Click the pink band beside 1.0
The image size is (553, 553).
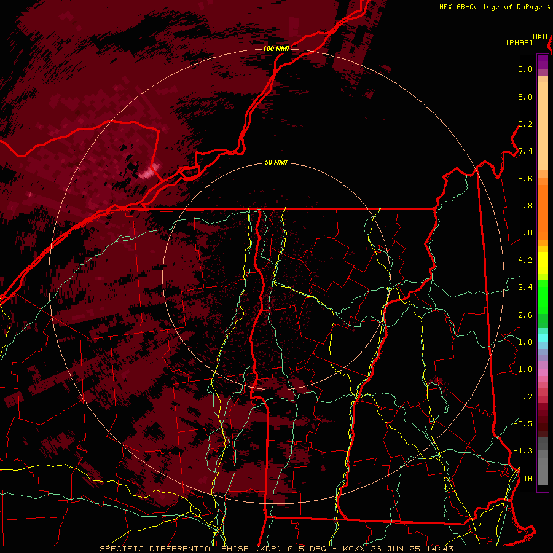click(543, 372)
